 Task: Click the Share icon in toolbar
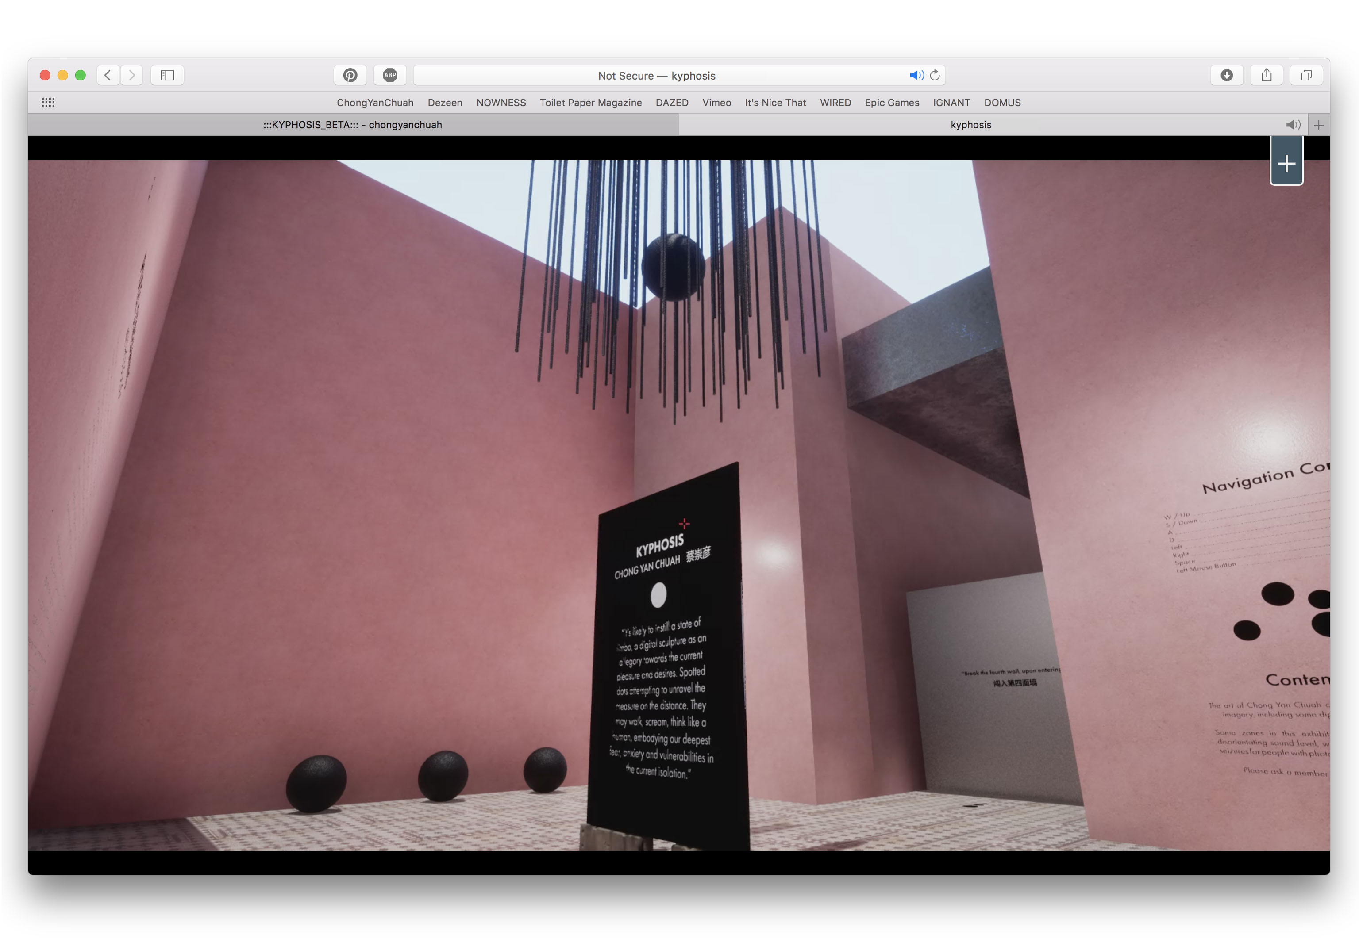[x=1266, y=75]
